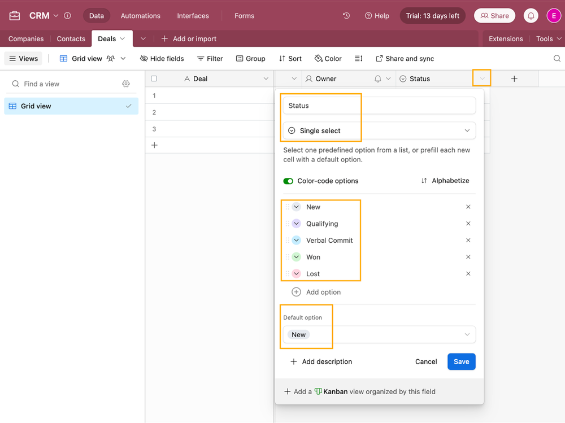This screenshot has height=423, width=565.
Task: Open the notifications bell
Action: [531, 15]
